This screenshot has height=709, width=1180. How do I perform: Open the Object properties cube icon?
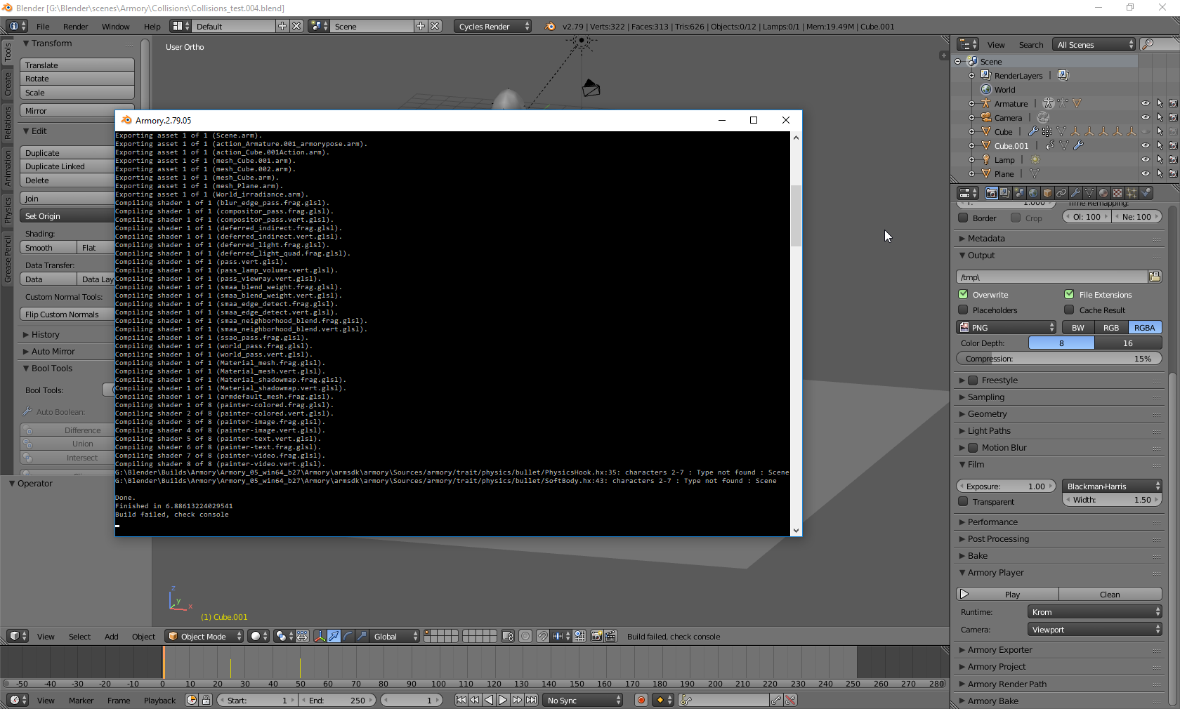[1047, 193]
